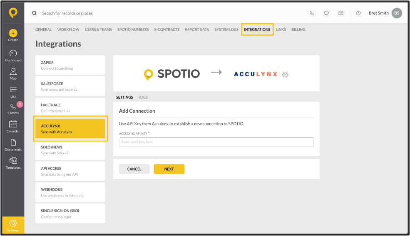This screenshot has width=410, height=236.
Task: Open the Create plus icon
Action: point(13,33)
